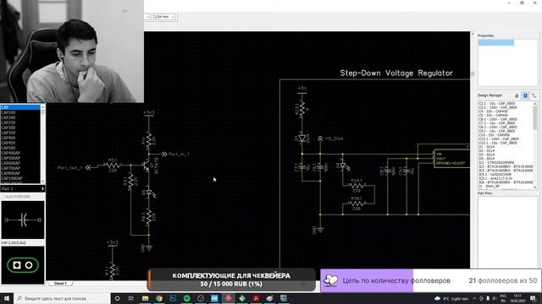Open Photoshop from the taskbar

coord(173,298)
